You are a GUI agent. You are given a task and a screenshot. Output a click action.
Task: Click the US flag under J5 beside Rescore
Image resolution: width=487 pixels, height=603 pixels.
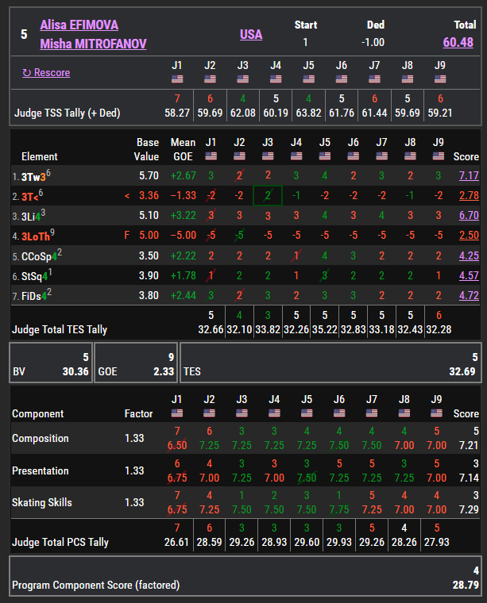(x=308, y=79)
